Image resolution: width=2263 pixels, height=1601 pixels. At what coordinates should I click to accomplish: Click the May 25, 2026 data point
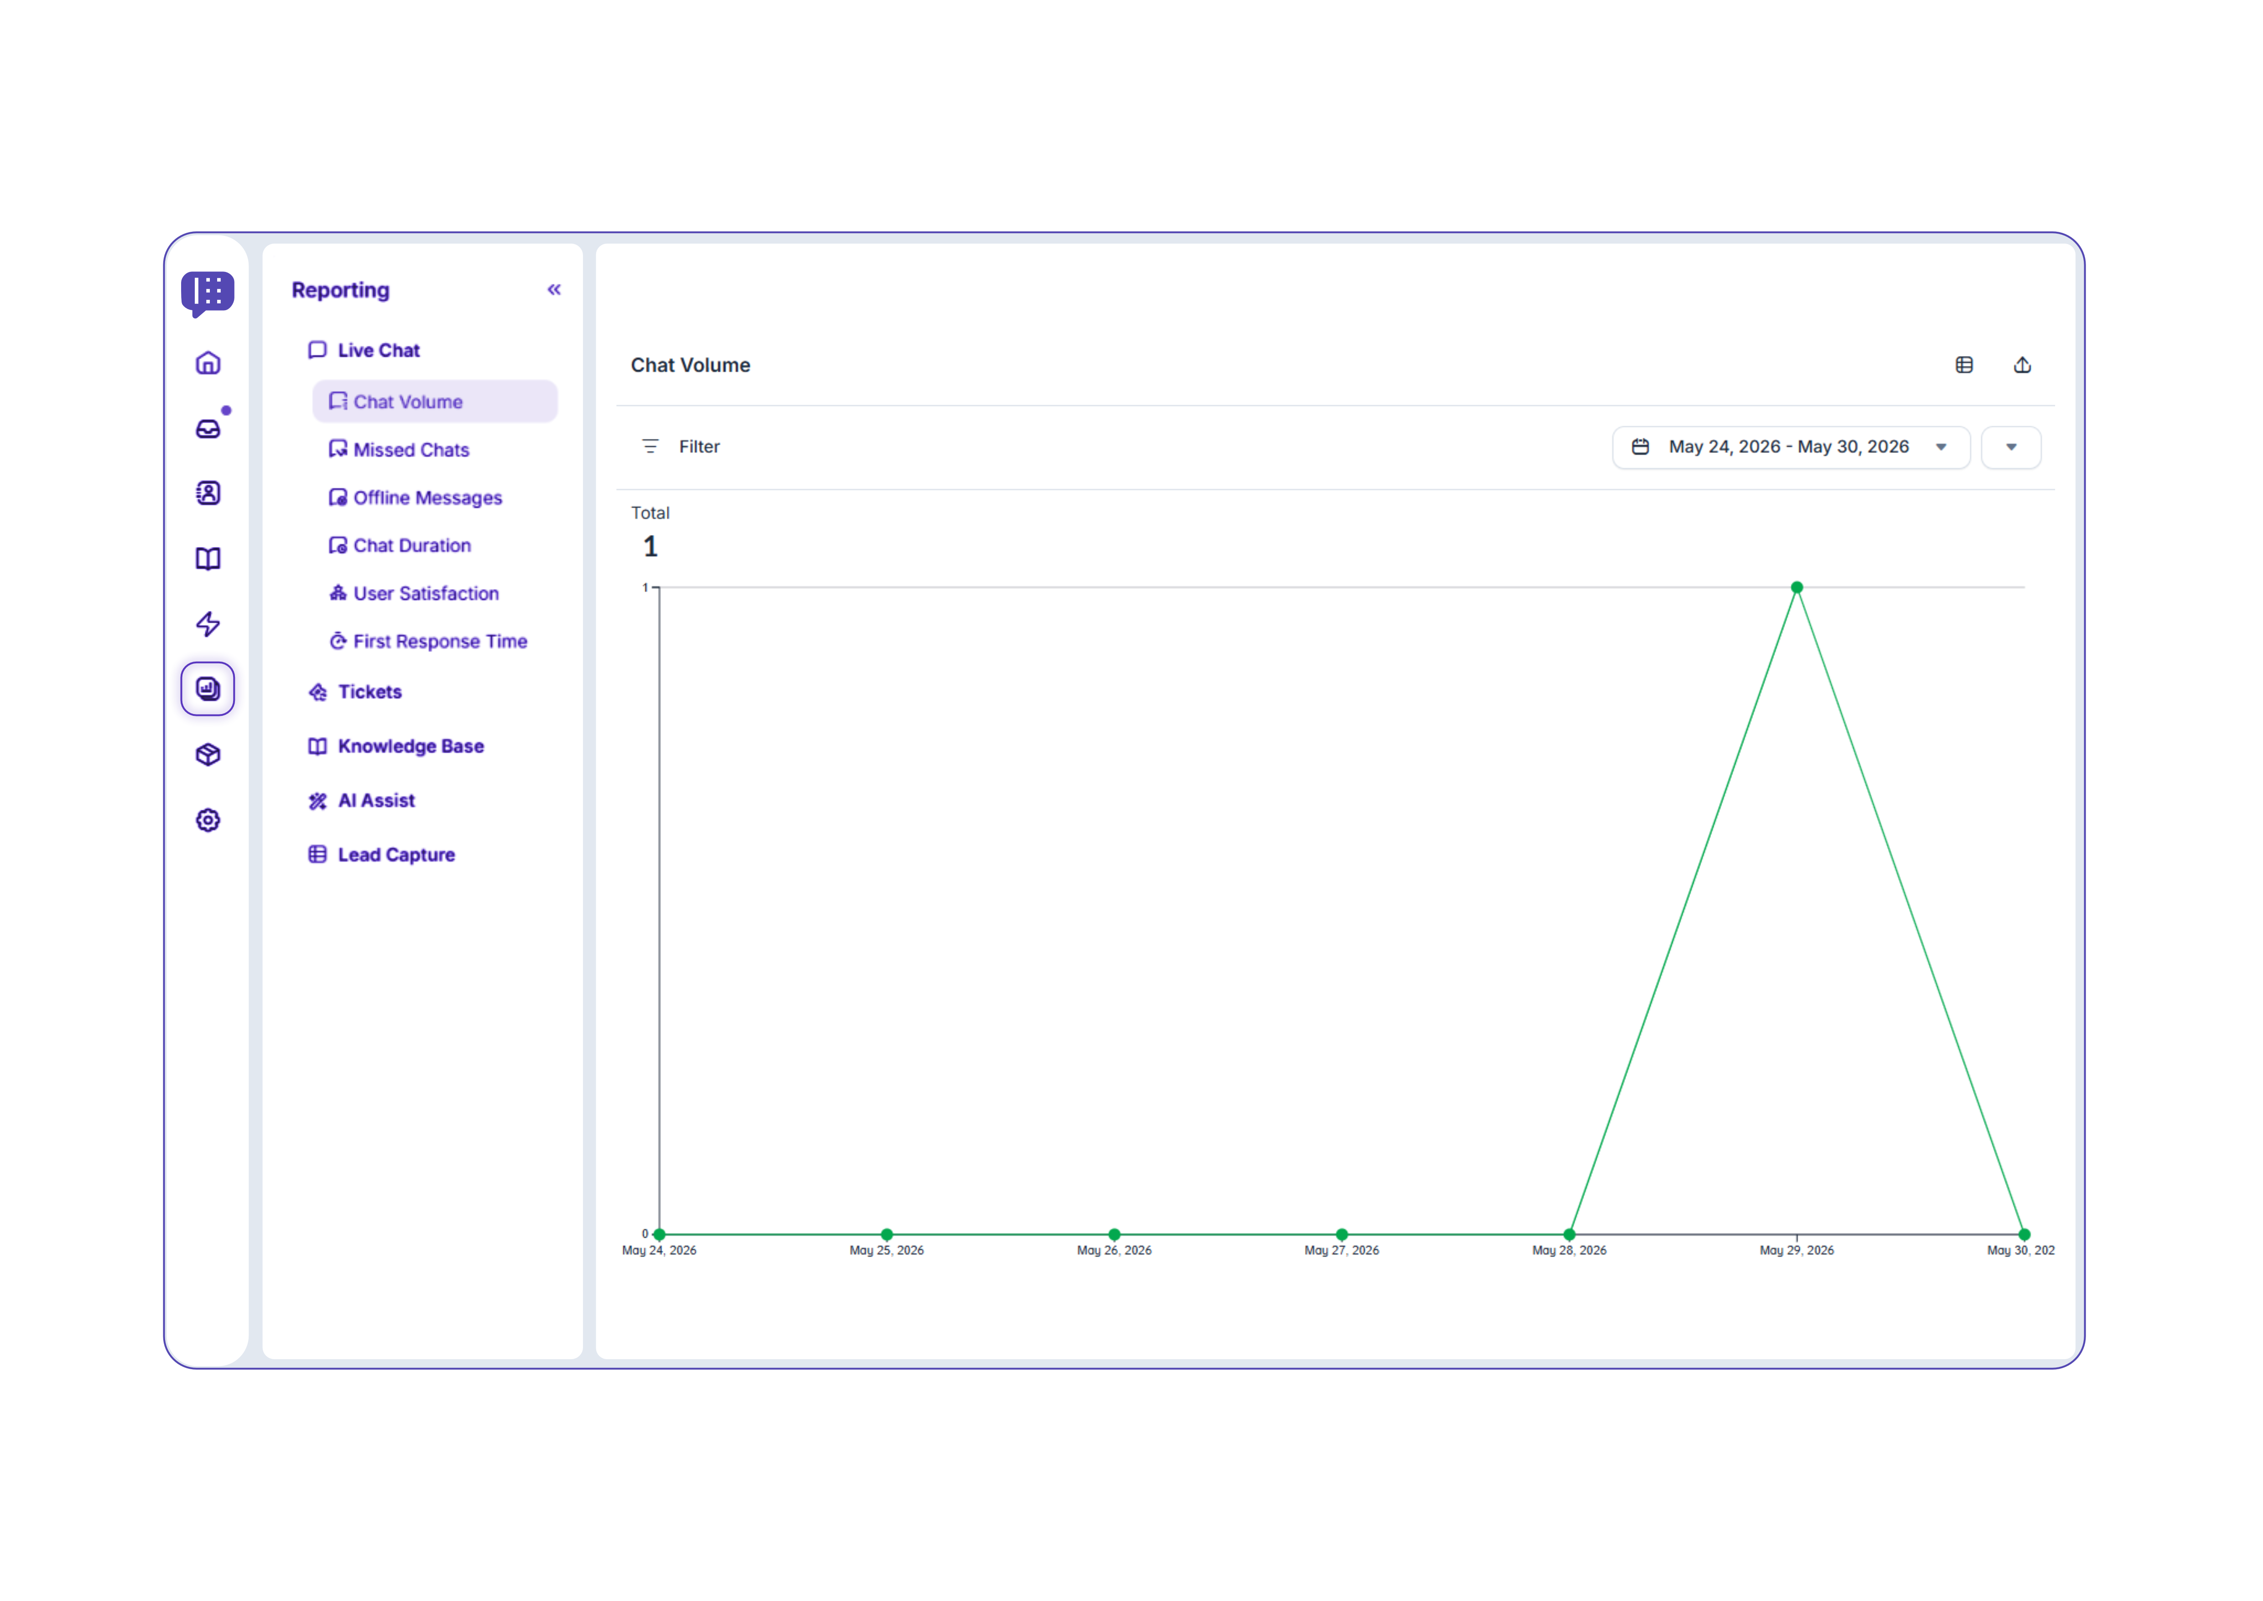[887, 1234]
